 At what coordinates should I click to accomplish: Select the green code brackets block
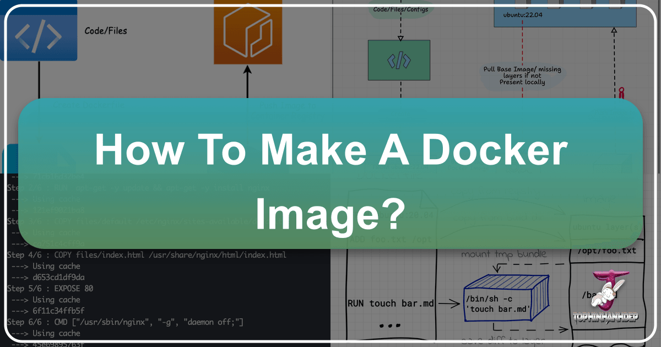point(399,61)
